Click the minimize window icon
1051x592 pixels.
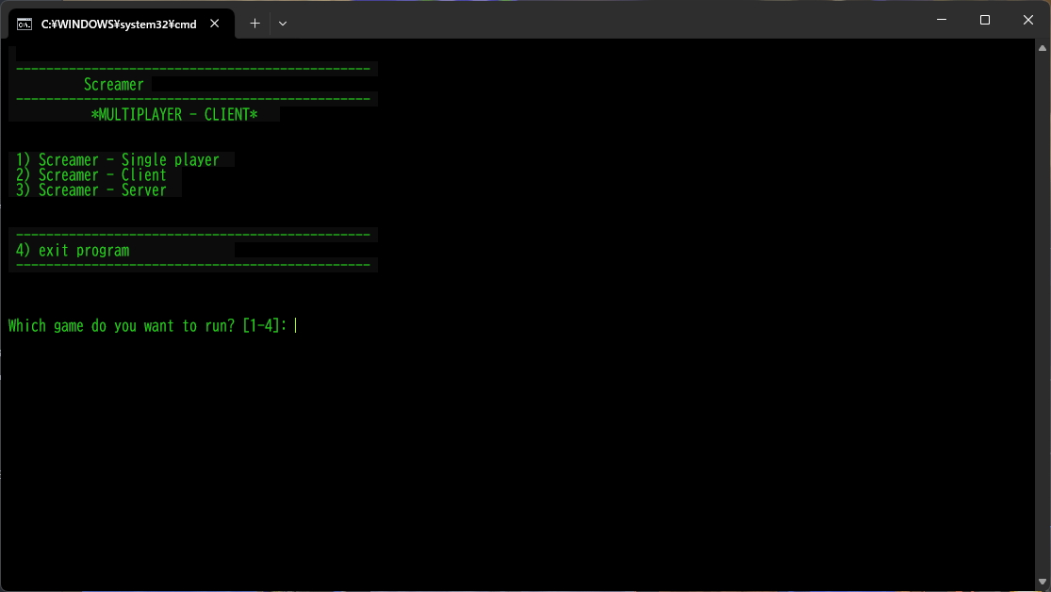coord(941,19)
